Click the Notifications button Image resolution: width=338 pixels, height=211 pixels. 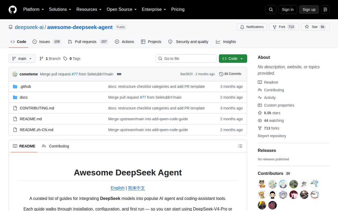click(252, 27)
